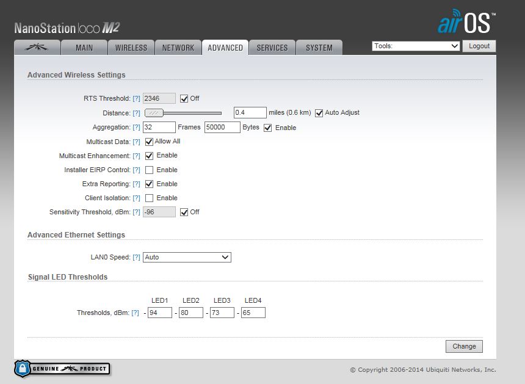Click the LED2 threshold field
Image resolution: width=525 pixels, height=384 pixels.
[x=191, y=313]
